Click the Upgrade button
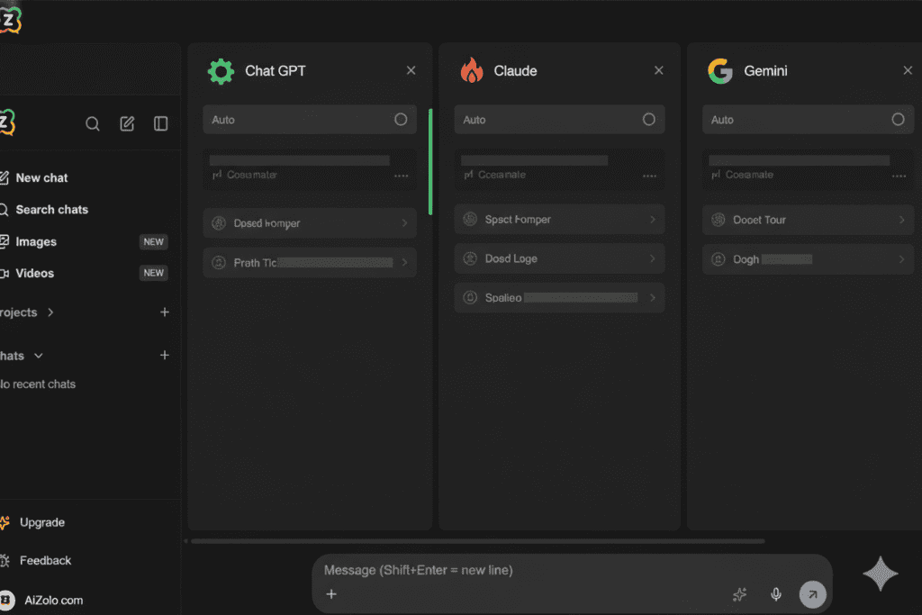The width and height of the screenshot is (922, 615). tap(41, 522)
